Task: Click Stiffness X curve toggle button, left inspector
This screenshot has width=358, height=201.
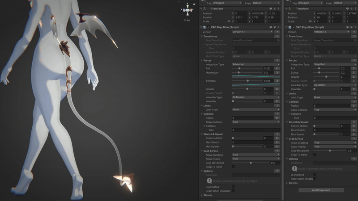Action: (277, 81)
